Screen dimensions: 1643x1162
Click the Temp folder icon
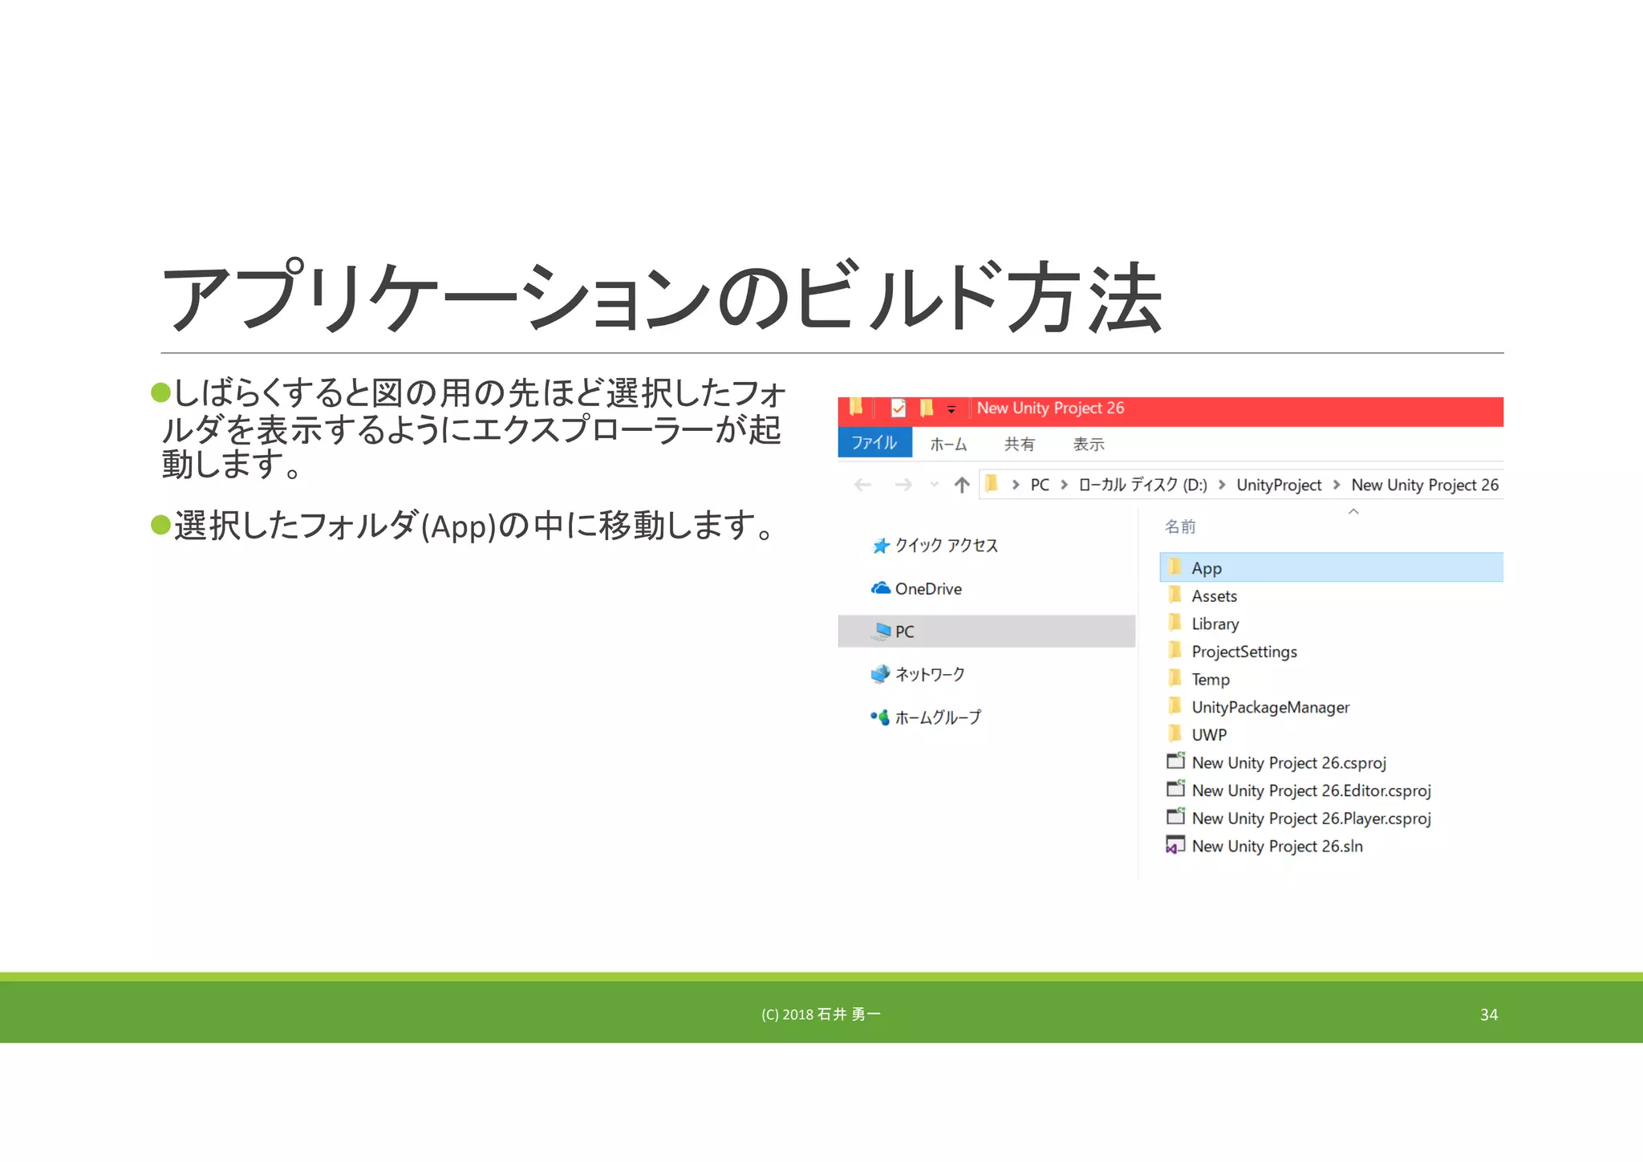pos(1175,678)
